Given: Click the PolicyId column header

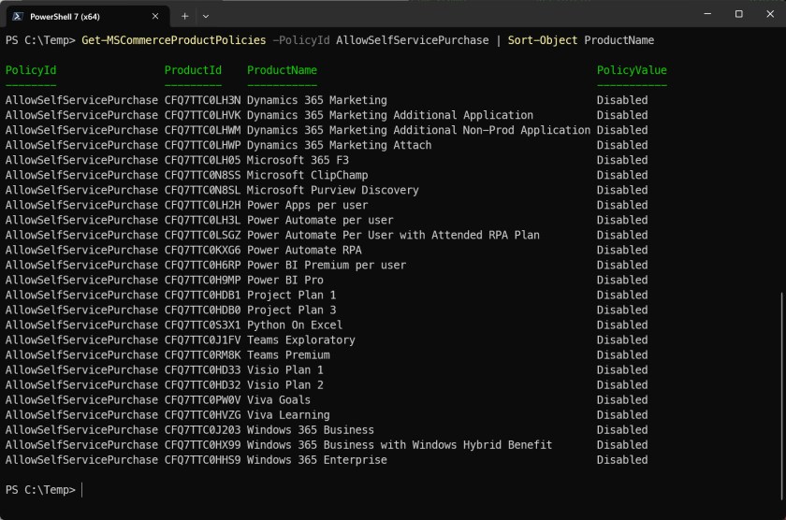Looking at the screenshot, I should tap(31, 70).
